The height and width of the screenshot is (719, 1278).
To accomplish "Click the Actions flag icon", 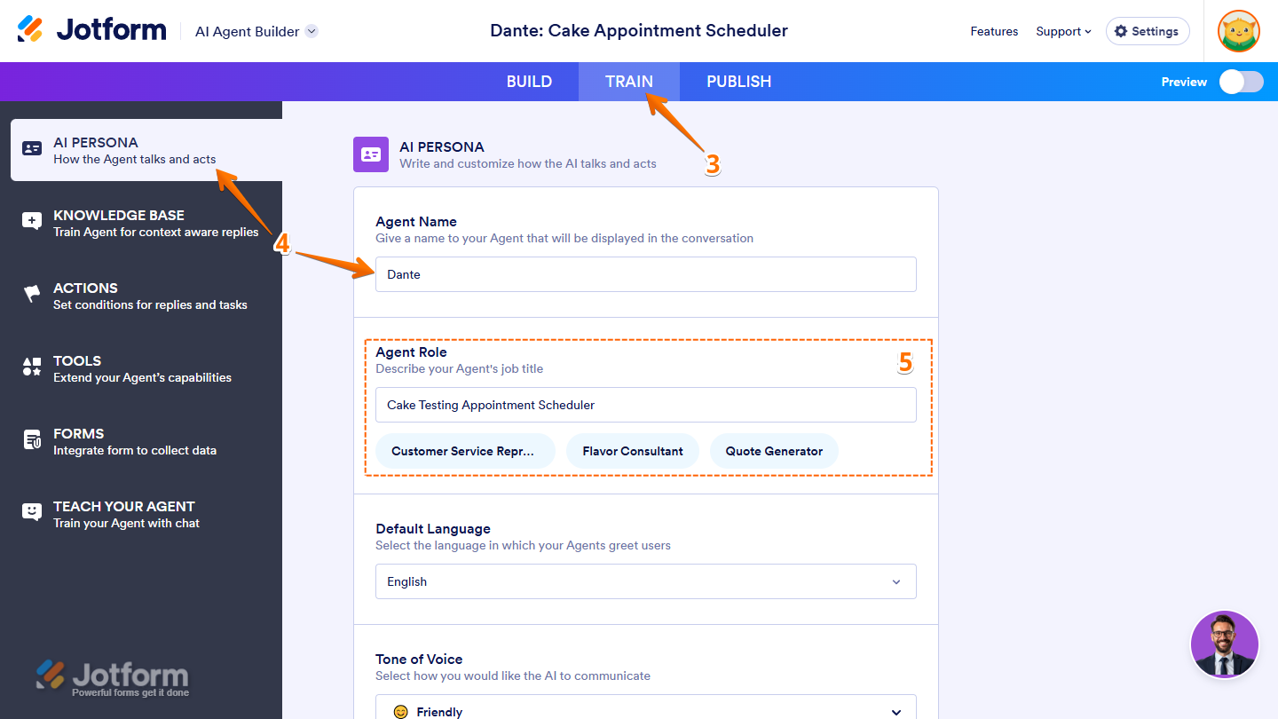I will click(x=32, y=295).
